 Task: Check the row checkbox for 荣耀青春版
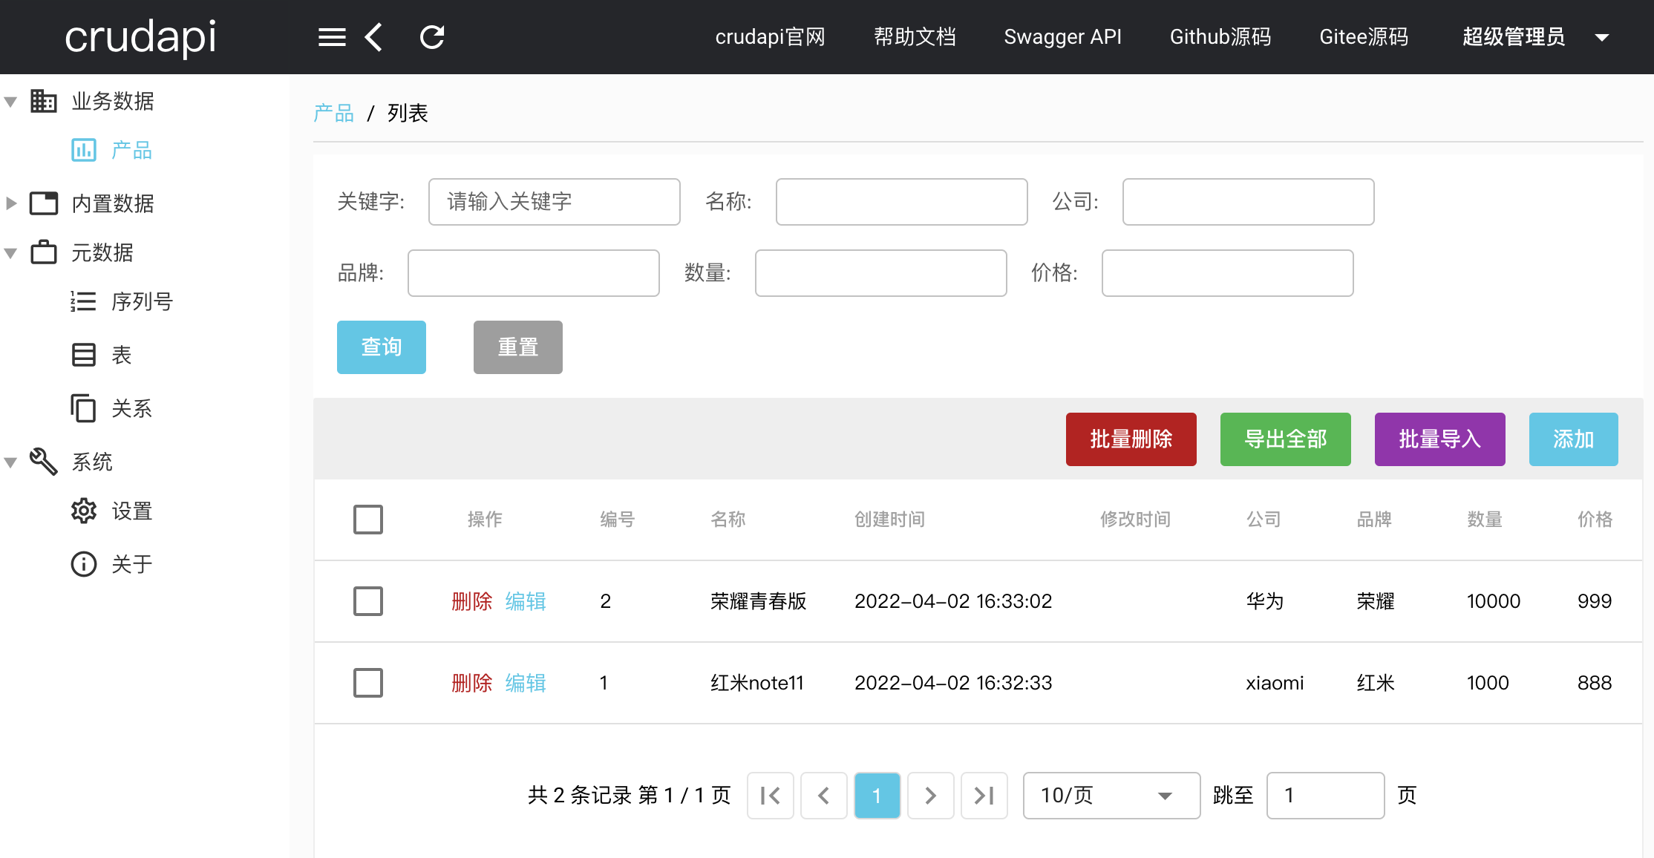367,601
